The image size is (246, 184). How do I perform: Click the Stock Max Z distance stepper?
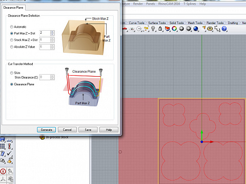(52, 40)
